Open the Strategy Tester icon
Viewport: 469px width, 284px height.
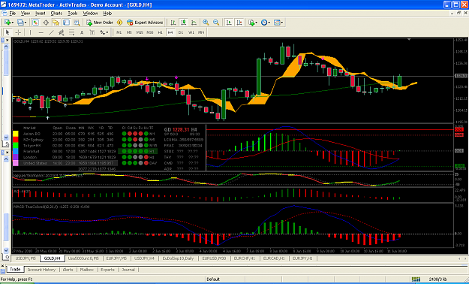pos(77,23)
